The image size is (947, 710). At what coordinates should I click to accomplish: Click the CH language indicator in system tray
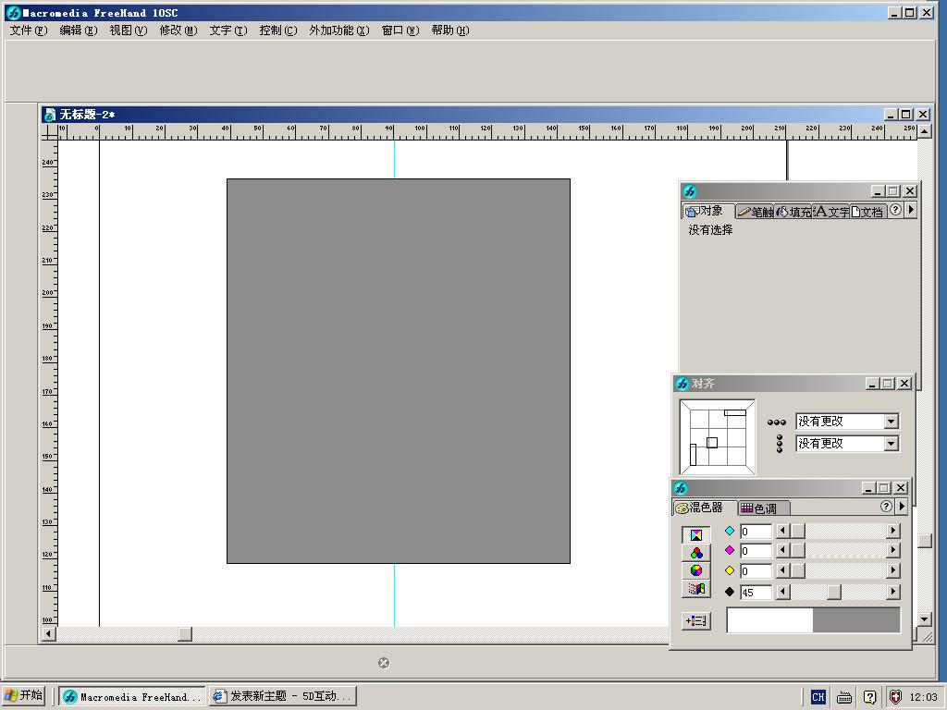pyautogui.click(x=818, y=697)
